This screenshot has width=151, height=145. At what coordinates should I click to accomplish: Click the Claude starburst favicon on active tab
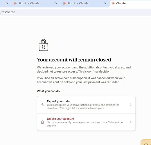coord(113,3)
